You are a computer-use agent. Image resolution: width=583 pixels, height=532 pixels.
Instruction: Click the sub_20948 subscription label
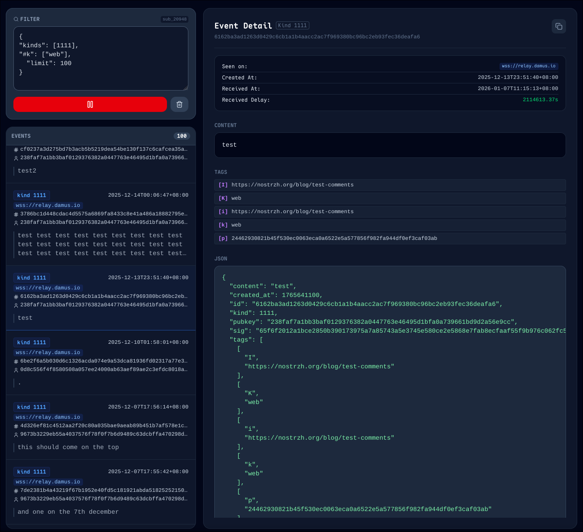(174, 19)
